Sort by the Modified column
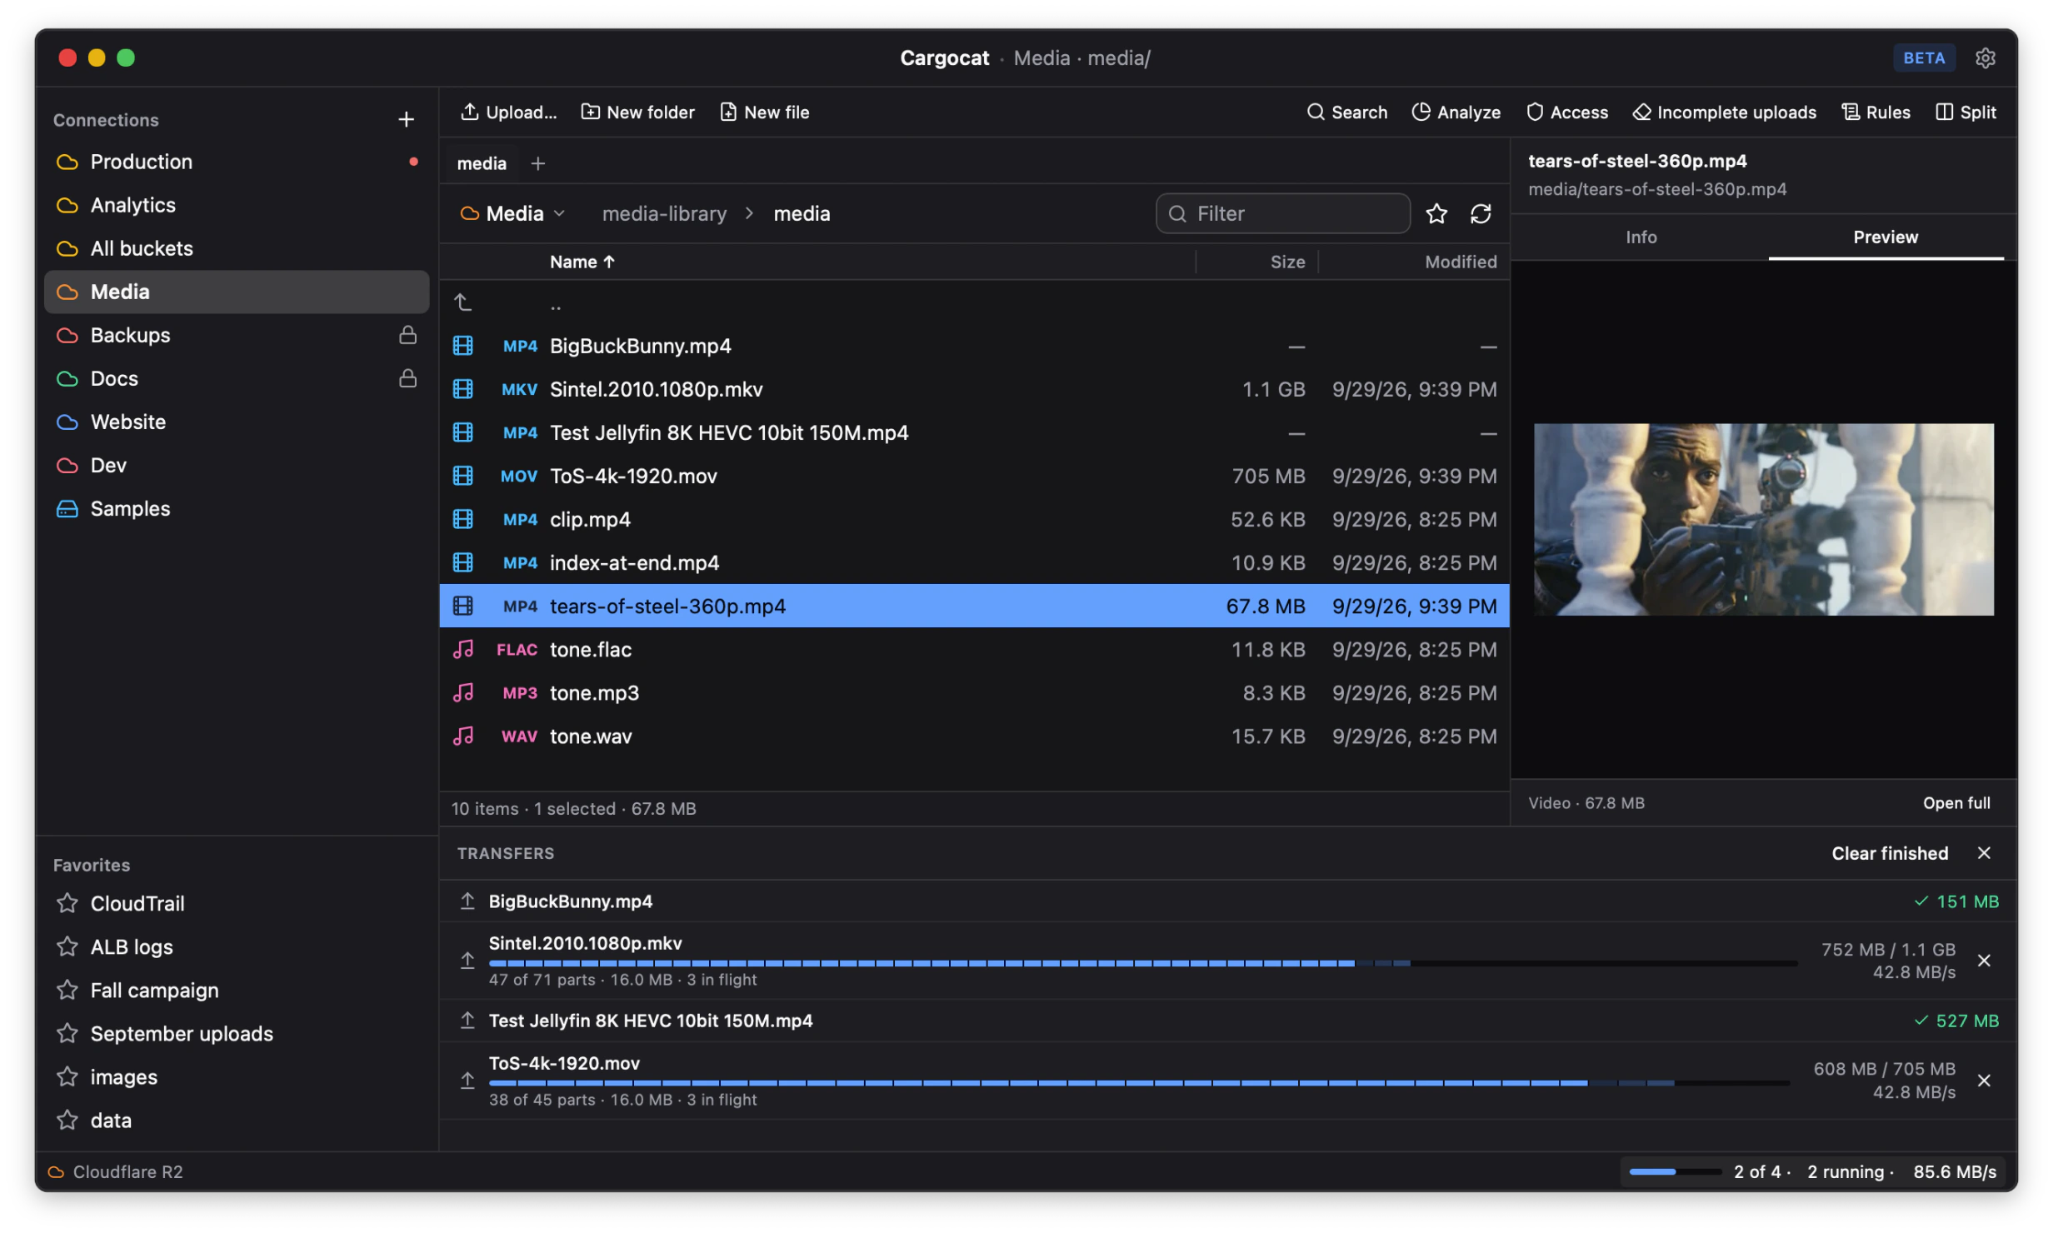This screenshot has height=1233, width=2053. (x=1460, y=262)
